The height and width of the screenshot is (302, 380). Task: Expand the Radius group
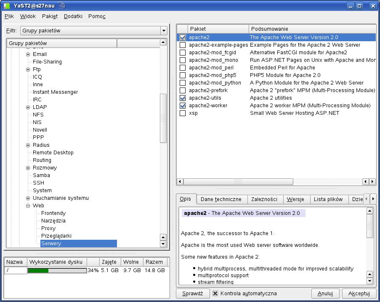(x=28, y=145)
